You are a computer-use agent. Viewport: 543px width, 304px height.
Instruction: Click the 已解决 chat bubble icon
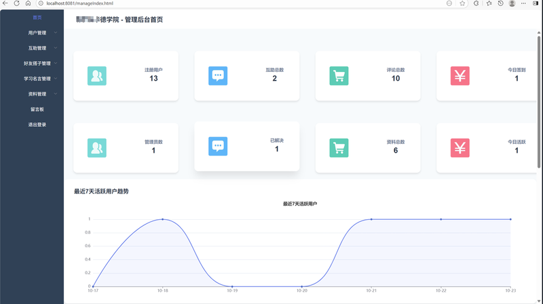click(218, 146)
